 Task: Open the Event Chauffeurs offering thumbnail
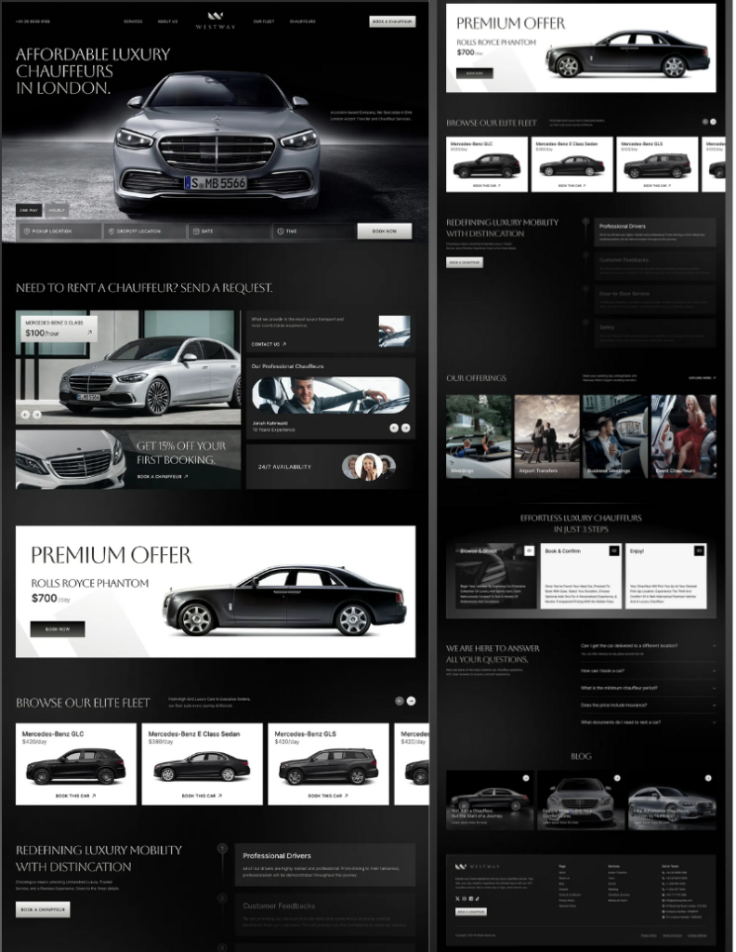(684, 437)
